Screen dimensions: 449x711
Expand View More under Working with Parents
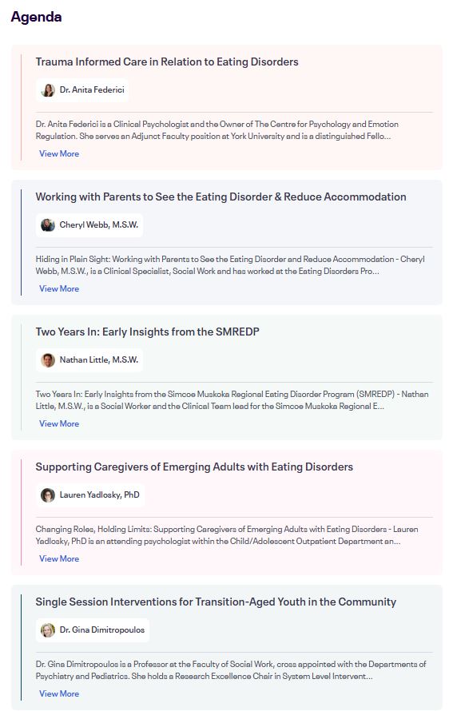(59, 289)
